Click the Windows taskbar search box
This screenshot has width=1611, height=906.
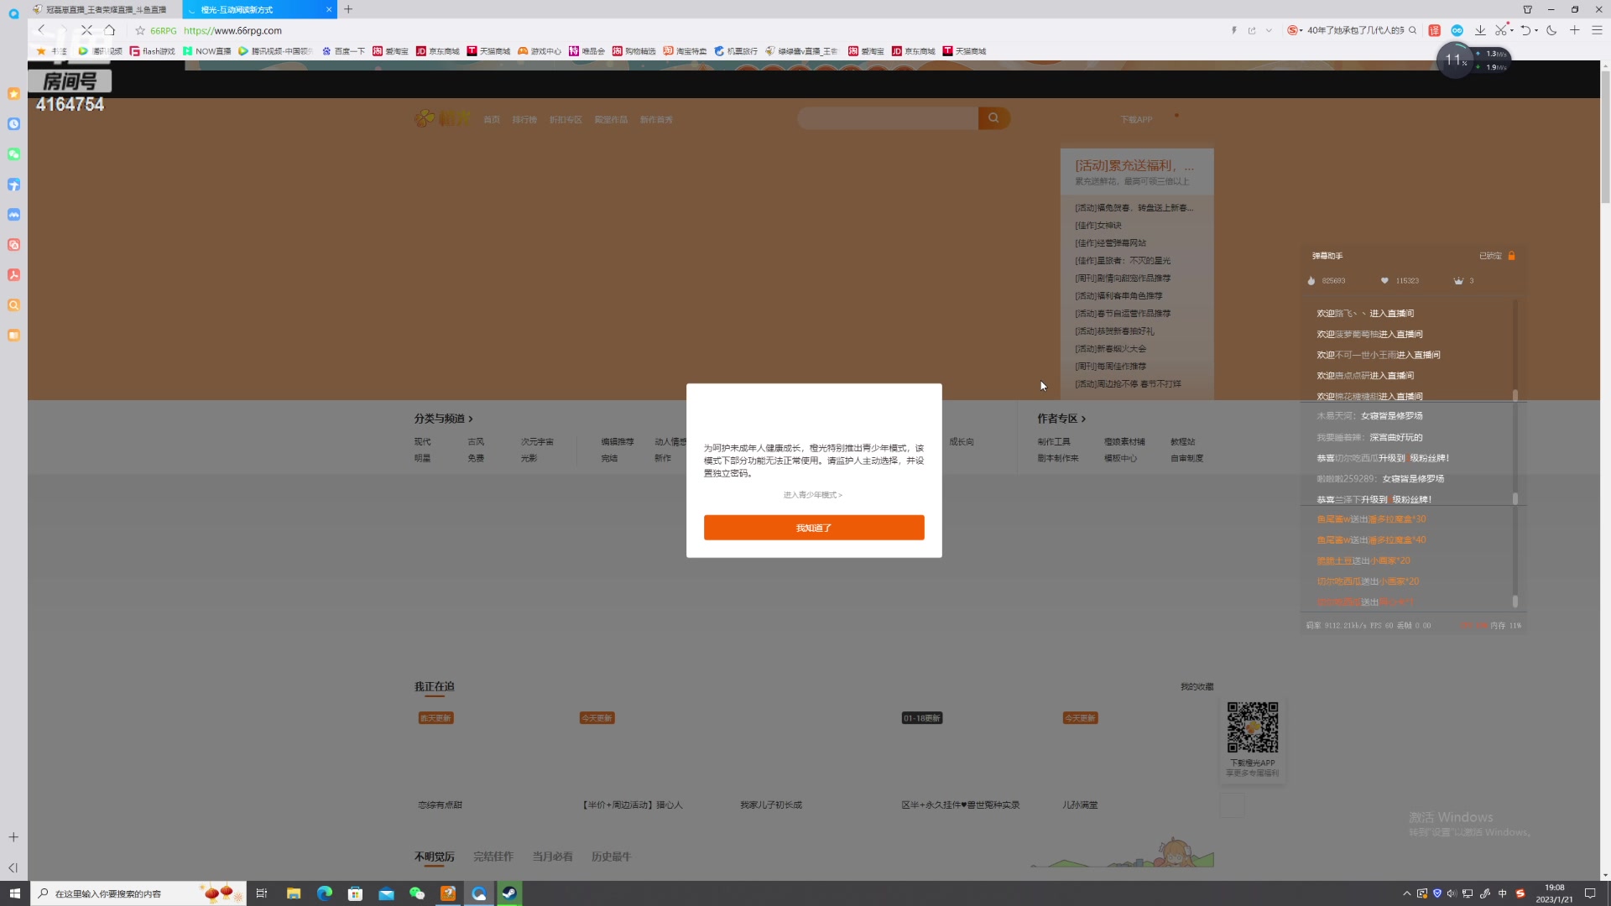click(138, 893)
